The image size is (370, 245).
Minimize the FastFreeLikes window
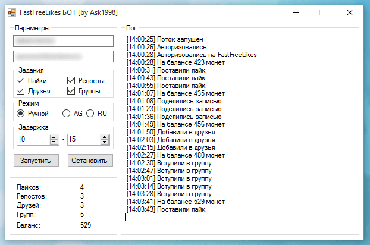pos(296,12)
